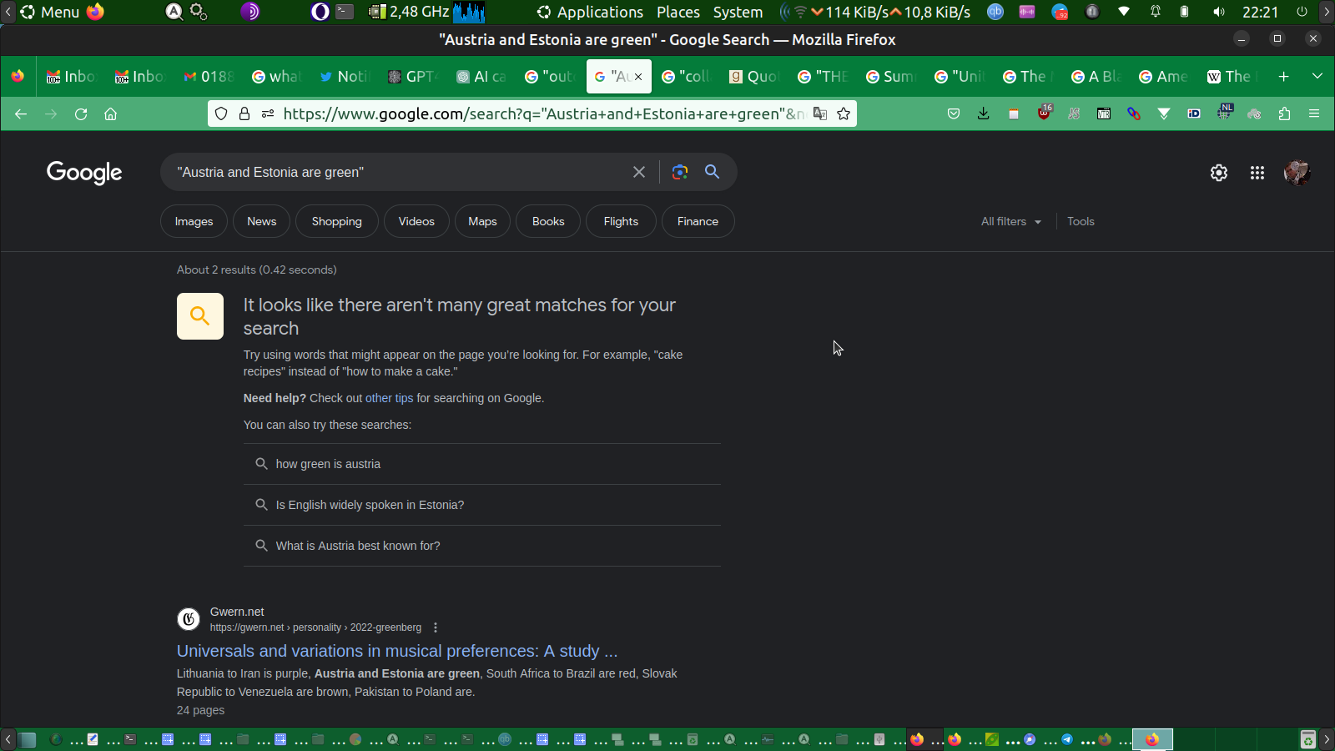The height and width of the screenshot is (751, 1335).
Task: Open the iD extension icon in the toolbar
Action: [x=1194, y=113]
